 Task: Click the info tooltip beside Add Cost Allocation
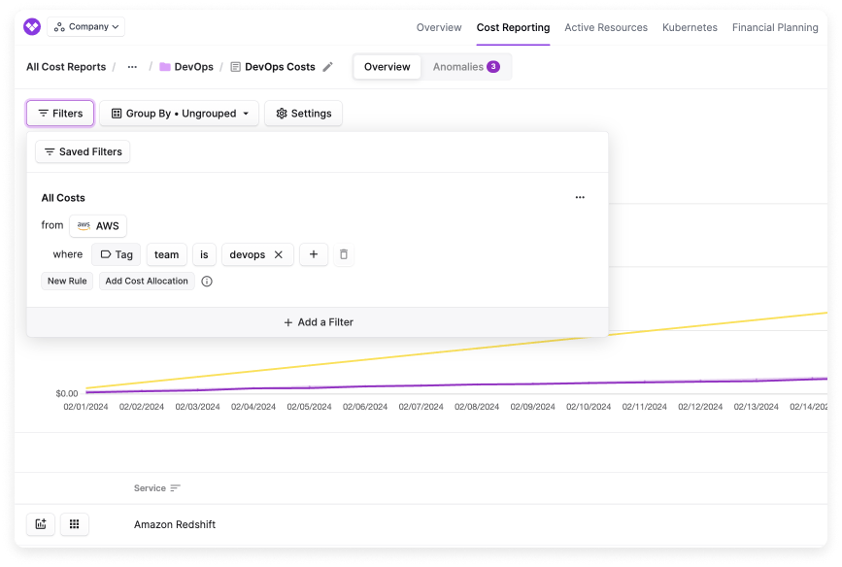(207, 281)
